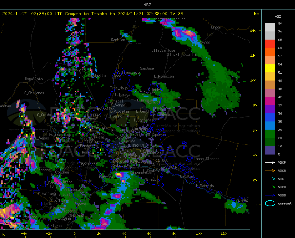Click the 'Catitas' map label
The height and width of the screenshot is (238, 295).
point(187,176)
